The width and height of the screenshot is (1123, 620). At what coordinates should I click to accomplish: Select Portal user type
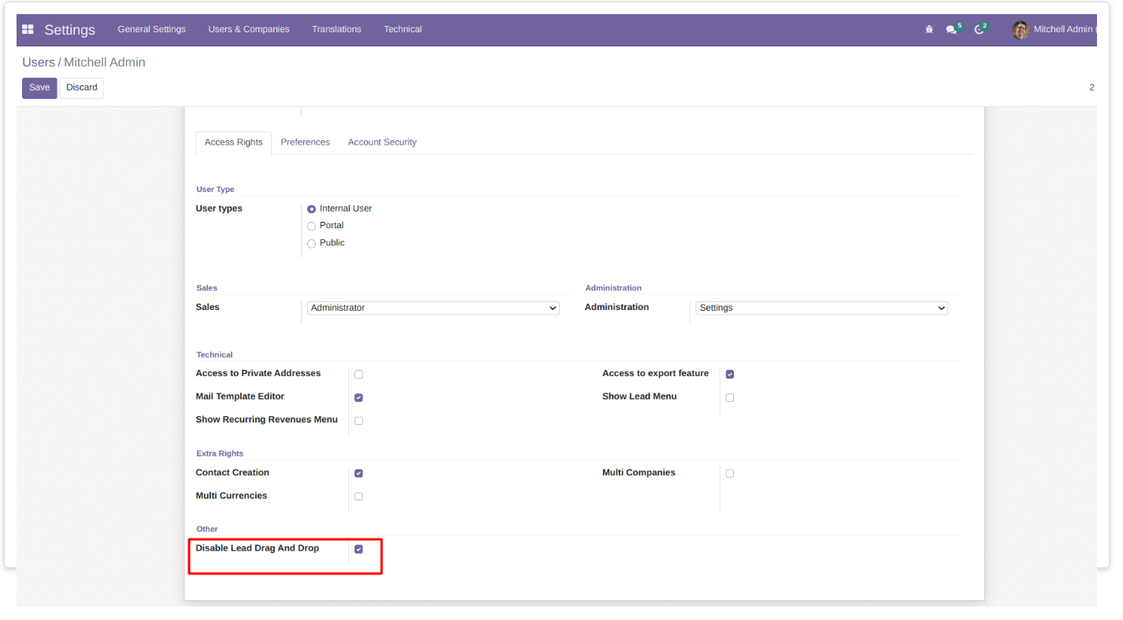point(312,227)
